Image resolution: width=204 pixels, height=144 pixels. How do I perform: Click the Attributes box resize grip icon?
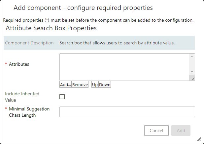click(193, 79)
